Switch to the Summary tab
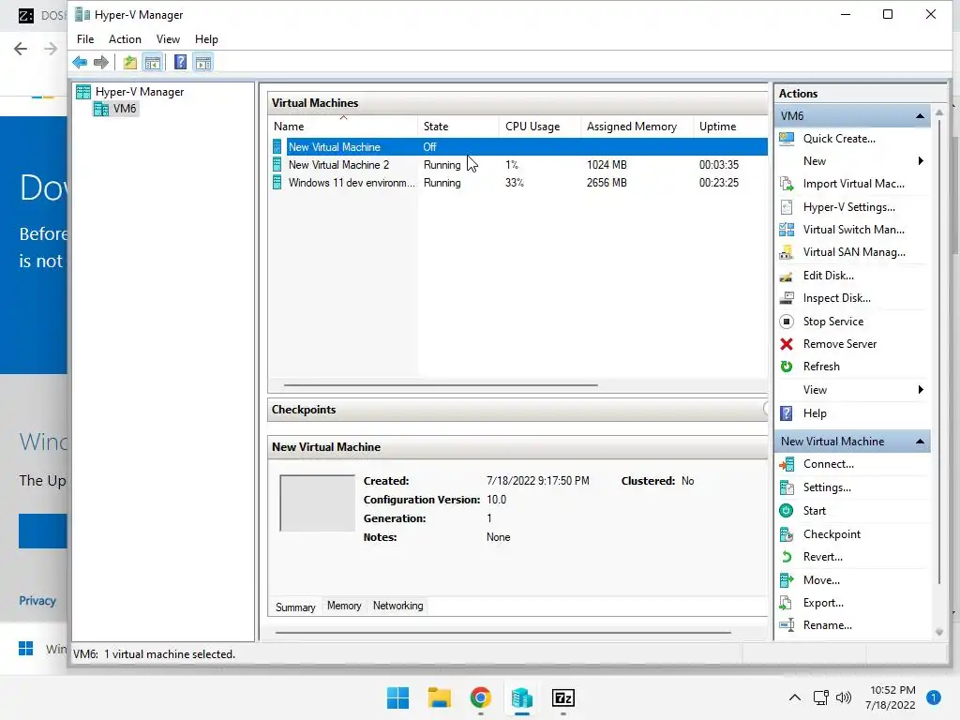The width and height of the screenshot is (960, 720). point(295,607)
